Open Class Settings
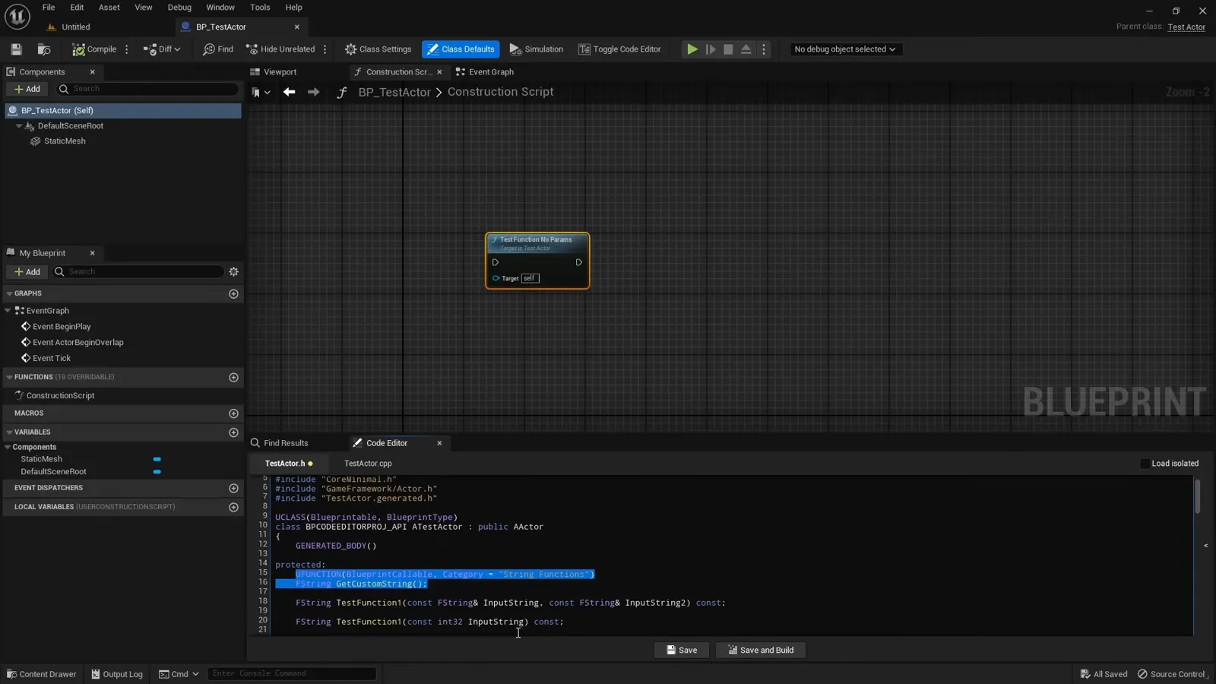Viewport: 1216px width, 684px height. (x=378, y=49)
